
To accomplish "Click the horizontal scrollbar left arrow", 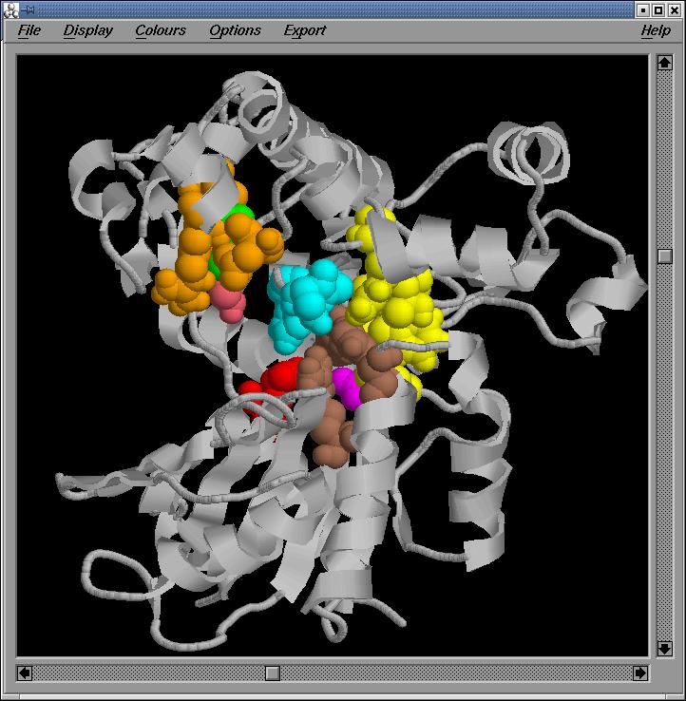I will pos(25,673).
